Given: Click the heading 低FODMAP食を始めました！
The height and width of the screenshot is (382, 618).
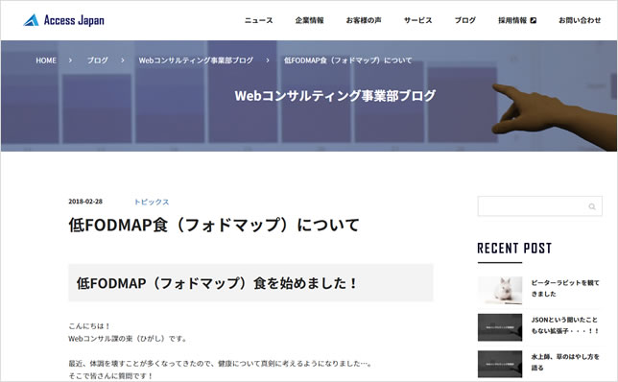Looking at the screenshot, I should tap(217, 283).
